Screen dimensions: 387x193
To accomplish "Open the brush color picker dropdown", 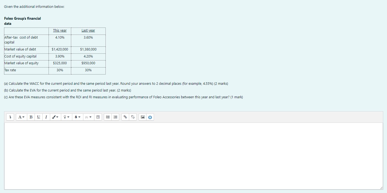I will 55,117.
